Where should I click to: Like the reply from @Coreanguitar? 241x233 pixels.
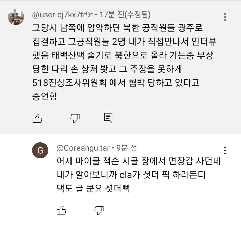point(61,210)
